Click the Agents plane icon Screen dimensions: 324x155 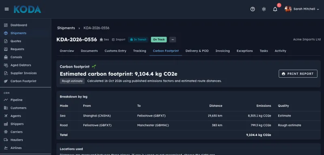6,116
